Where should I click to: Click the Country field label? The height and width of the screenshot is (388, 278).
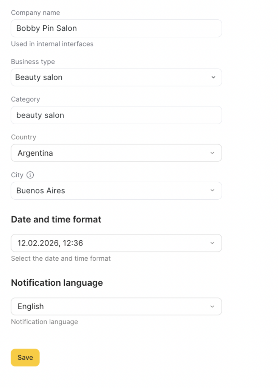(x=23, y=137)
